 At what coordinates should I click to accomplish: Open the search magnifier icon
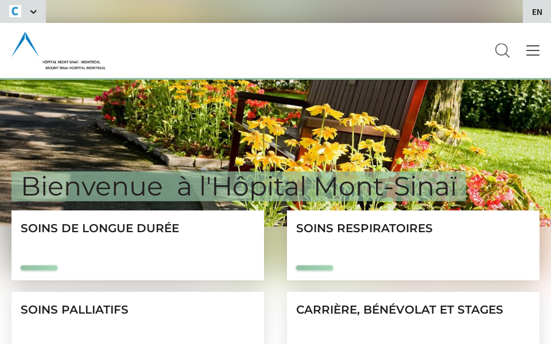coord(502,50)
